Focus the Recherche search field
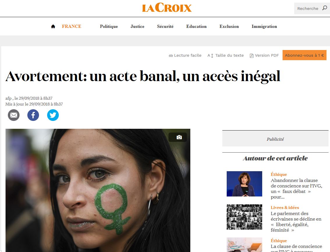This screenshot has height=252, width=330. [x=308, y=8]
